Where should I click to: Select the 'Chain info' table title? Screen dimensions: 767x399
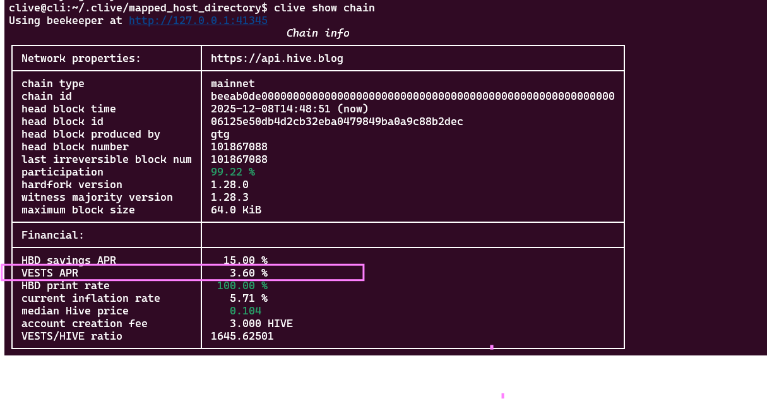coord(318,33)
